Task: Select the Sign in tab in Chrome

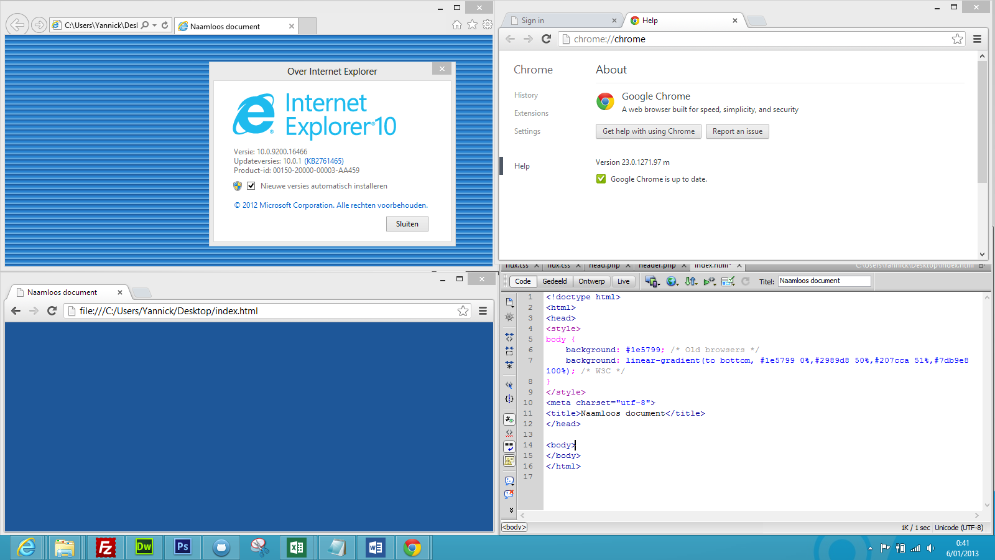Action: click(563, 21)
